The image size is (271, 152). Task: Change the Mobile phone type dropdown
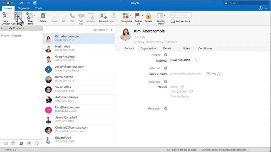[161, 61]
